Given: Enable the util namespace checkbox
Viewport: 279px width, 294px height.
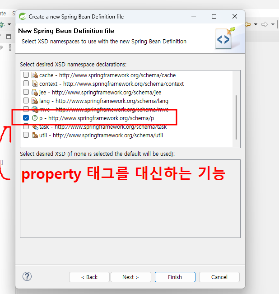Looking at the screenshot, I should (26, 135).
